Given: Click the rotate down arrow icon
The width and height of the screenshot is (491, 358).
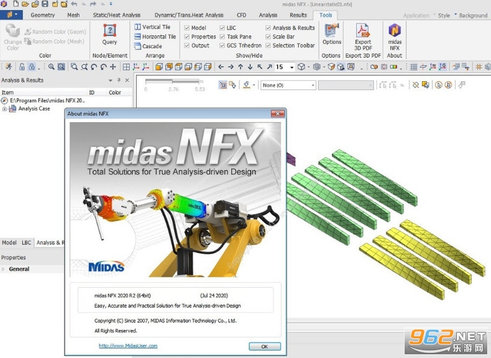Looking at the screenshot, I should [x=250, y=66].
